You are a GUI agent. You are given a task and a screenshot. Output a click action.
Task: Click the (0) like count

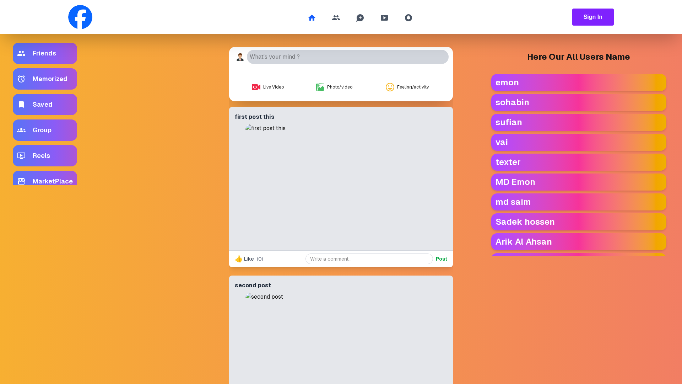[x=260, y=259]
